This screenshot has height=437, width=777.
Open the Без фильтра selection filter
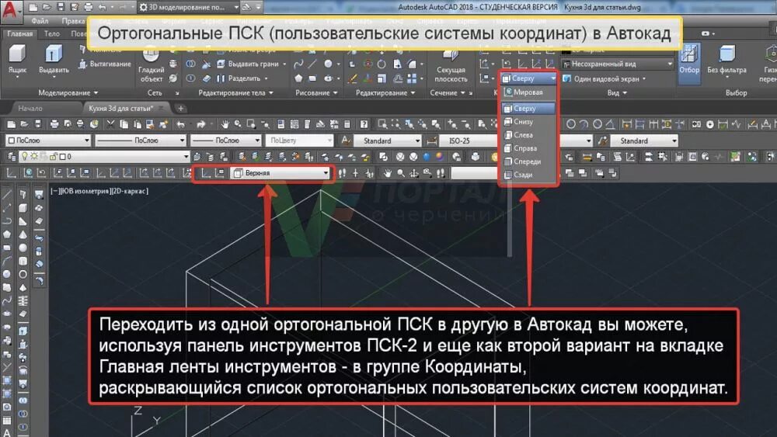pos(726,60)
